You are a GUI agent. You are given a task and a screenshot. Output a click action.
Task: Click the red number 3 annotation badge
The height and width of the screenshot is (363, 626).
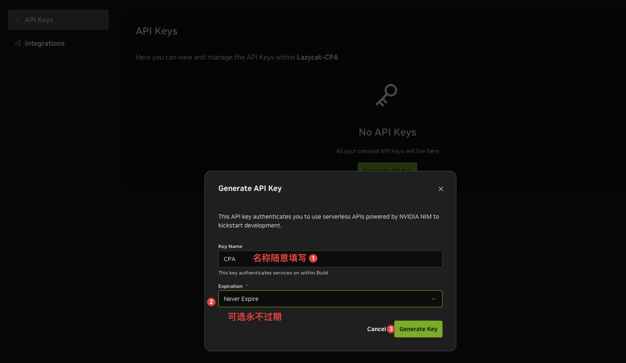click(391, 329)
